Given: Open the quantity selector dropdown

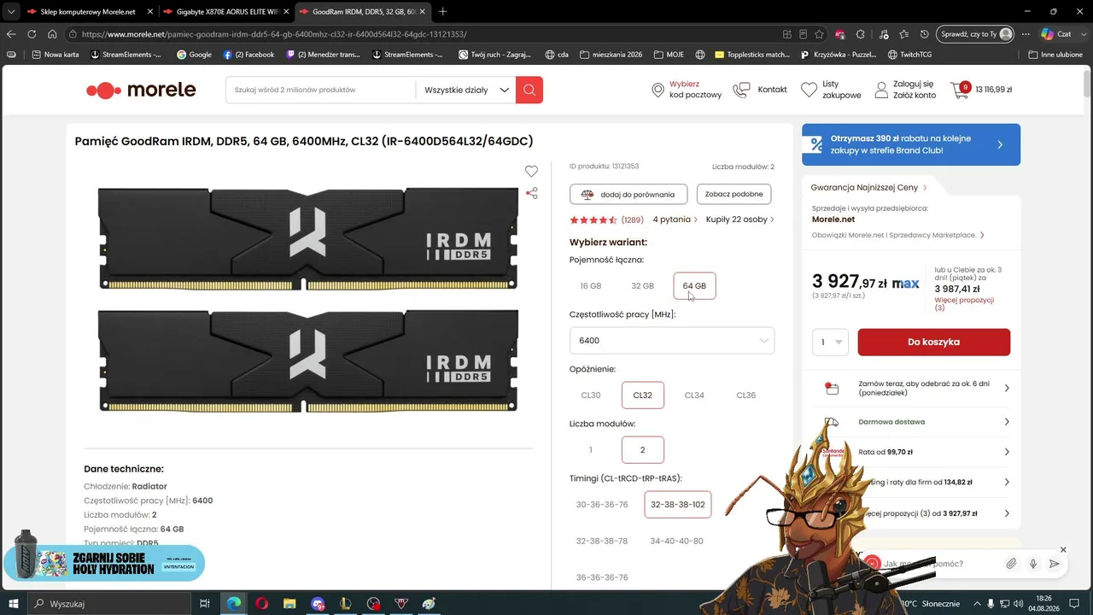Looking at the screenshot, I should (x=831, y=343).
